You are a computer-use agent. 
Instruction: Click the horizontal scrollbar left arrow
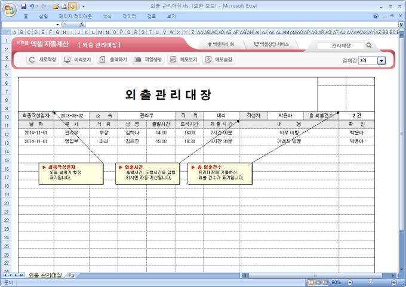pyautogui.click(x=245, y=276)
